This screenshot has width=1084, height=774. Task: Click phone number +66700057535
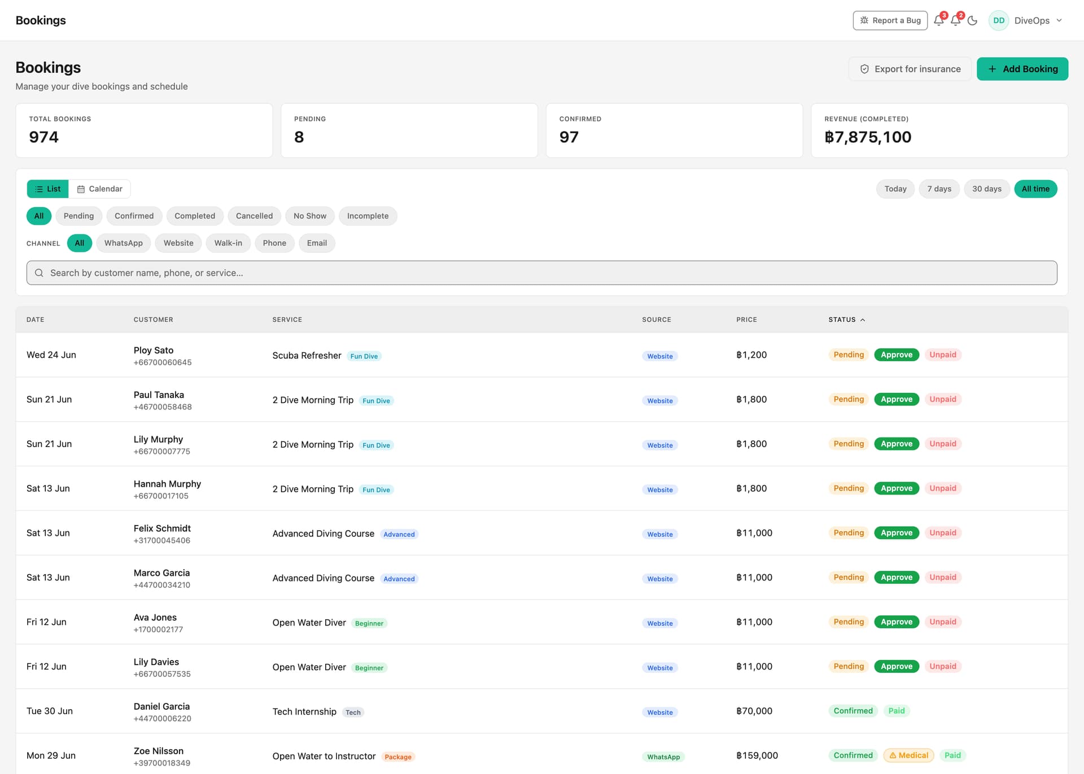point(162,675)
